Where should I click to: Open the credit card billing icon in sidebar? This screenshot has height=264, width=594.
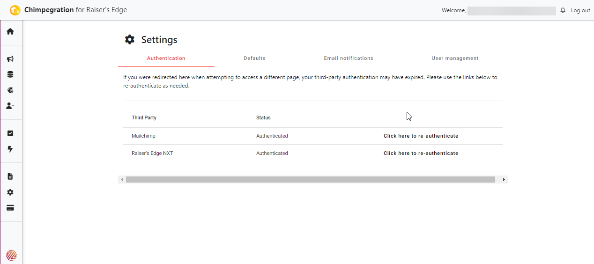pyautogui.click(x=10, y=208)
